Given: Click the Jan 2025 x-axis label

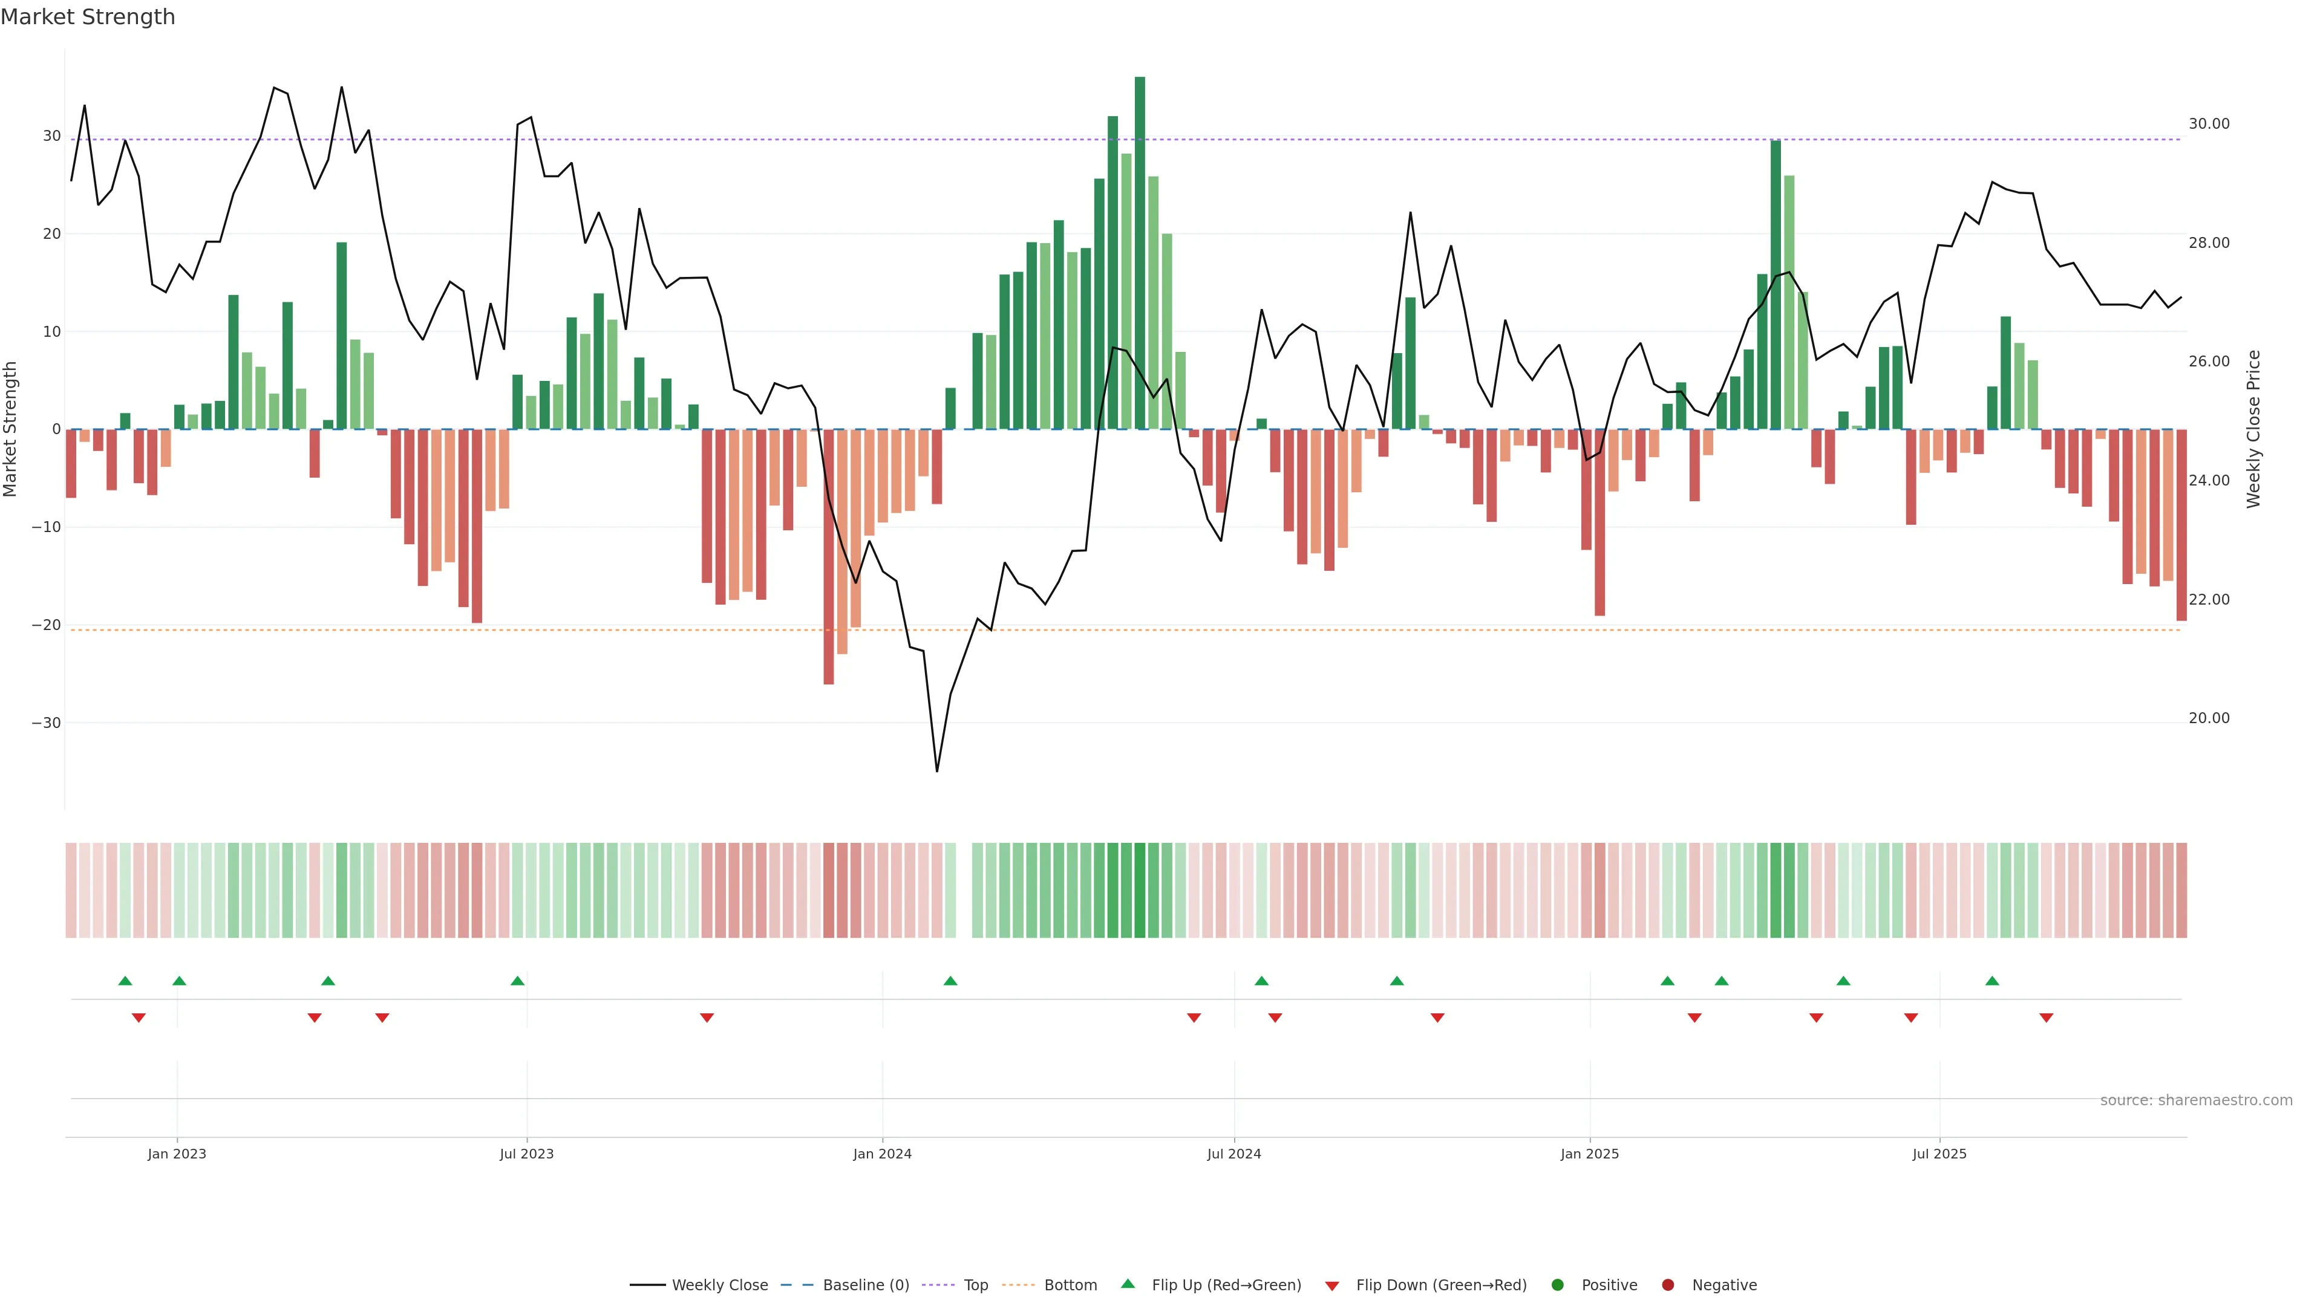Looking at the screenshot, I should [x=1589, y=1154].
